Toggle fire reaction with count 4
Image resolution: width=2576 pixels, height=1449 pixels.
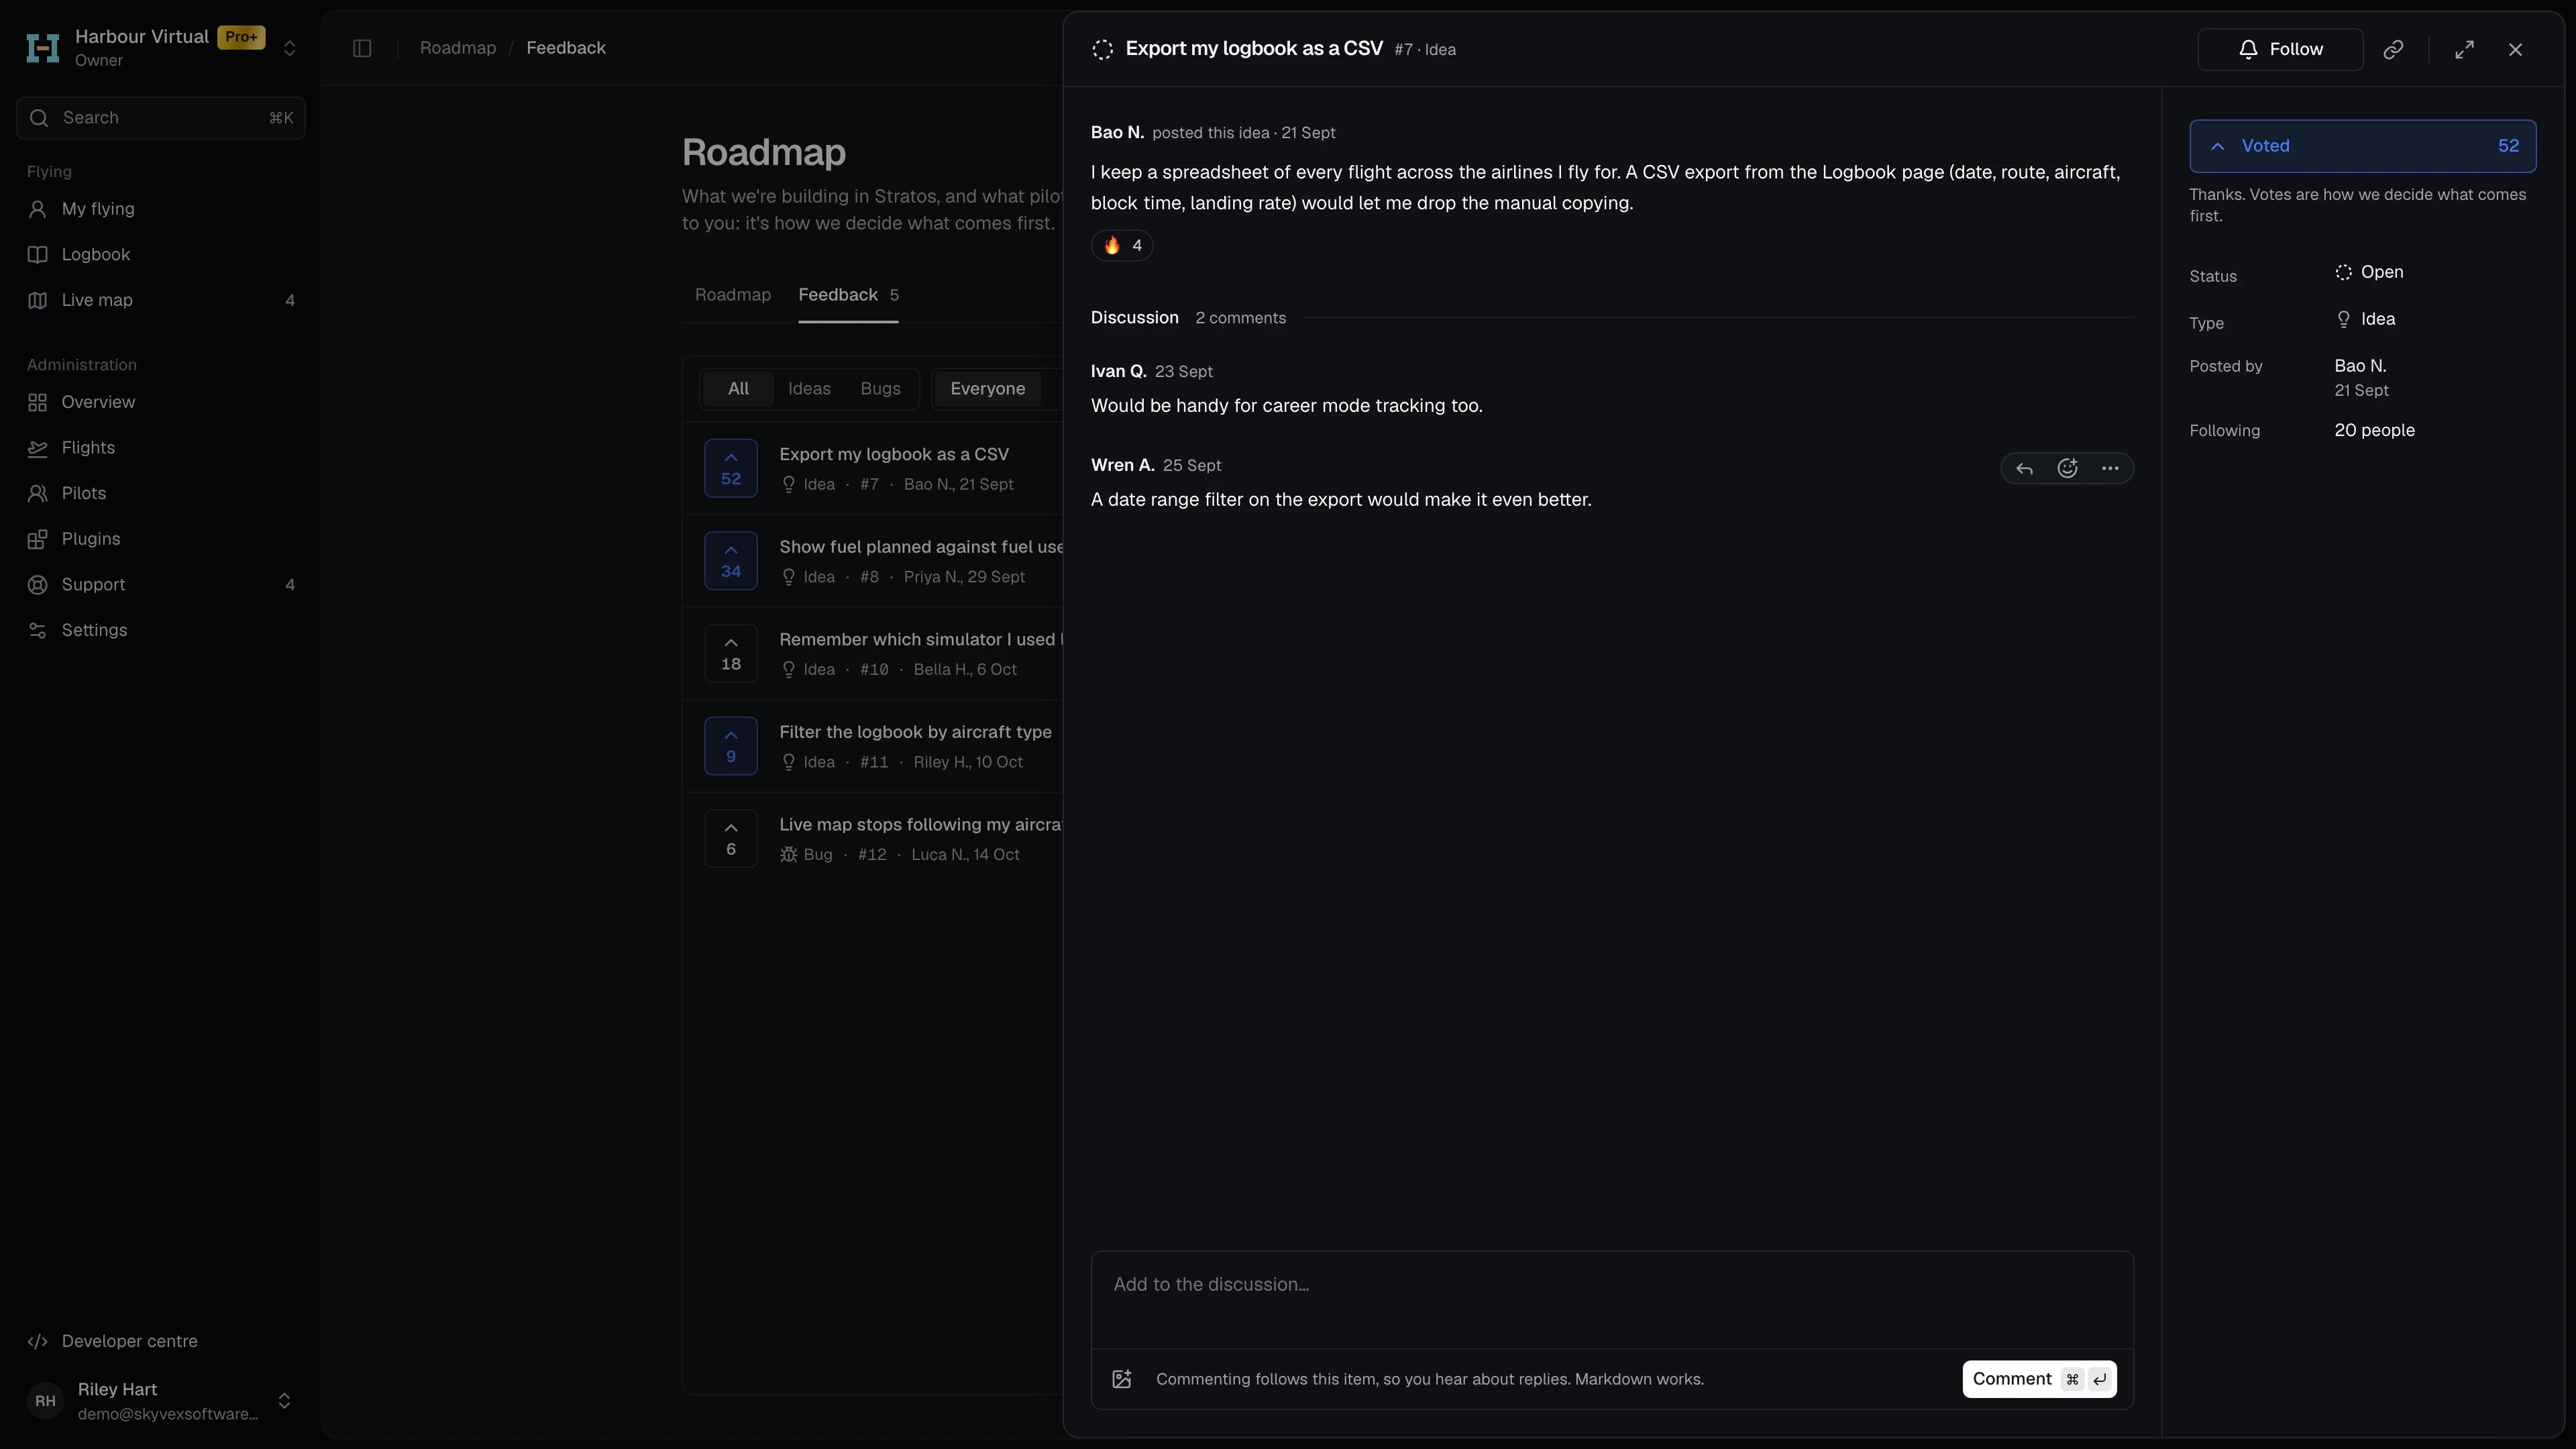tap(1122, 245)
